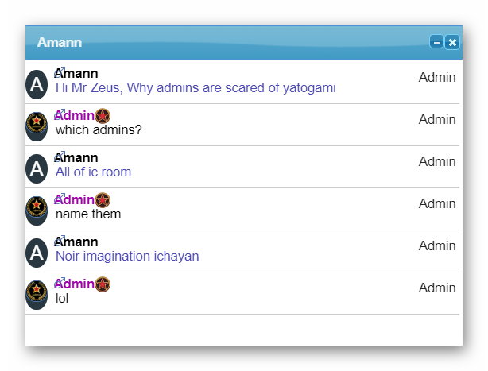Click the Admin label right of 'which admins?'

pos(437,119)
